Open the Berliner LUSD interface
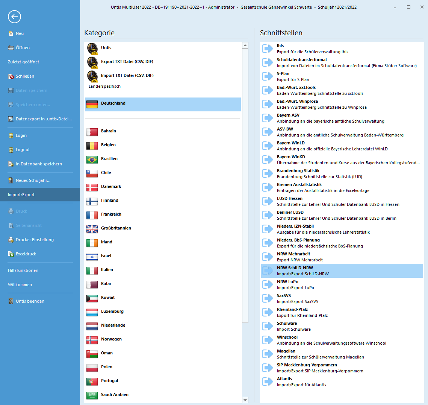Screen dimensions: 428x405 coord(342,215)
